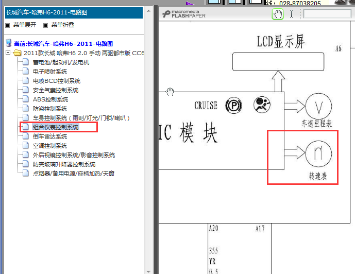
Task: Click the CRUISE indicator label in diagram
Action: tap(206, 106)
